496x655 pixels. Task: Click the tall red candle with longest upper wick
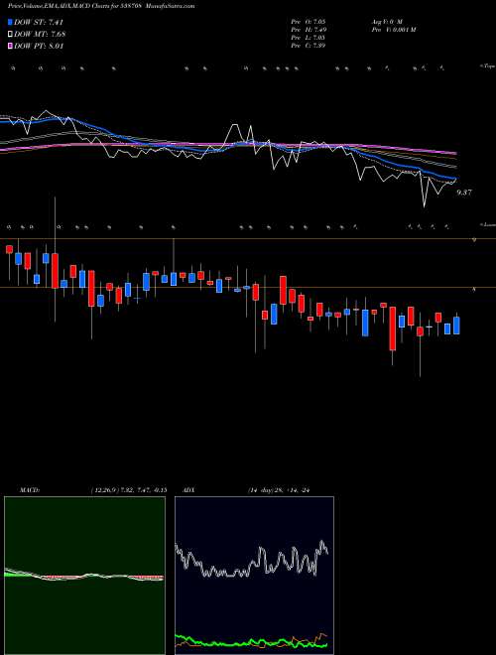[x=56, y=271]
